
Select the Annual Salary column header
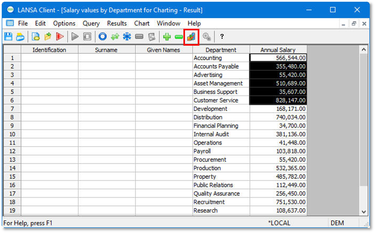tap(278, 50)
